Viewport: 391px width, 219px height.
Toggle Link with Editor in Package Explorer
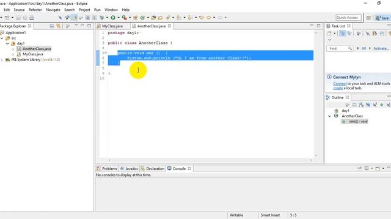point(59,26)
